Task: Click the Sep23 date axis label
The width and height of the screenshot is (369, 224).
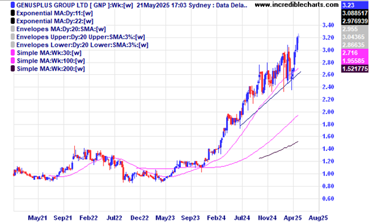Action: point(191,218)
